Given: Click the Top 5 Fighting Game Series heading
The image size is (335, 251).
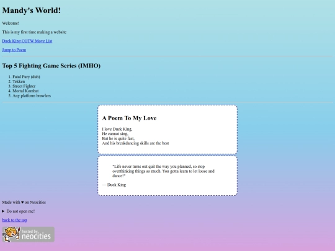Looking at the screenshot, I should tap(51, 66).
